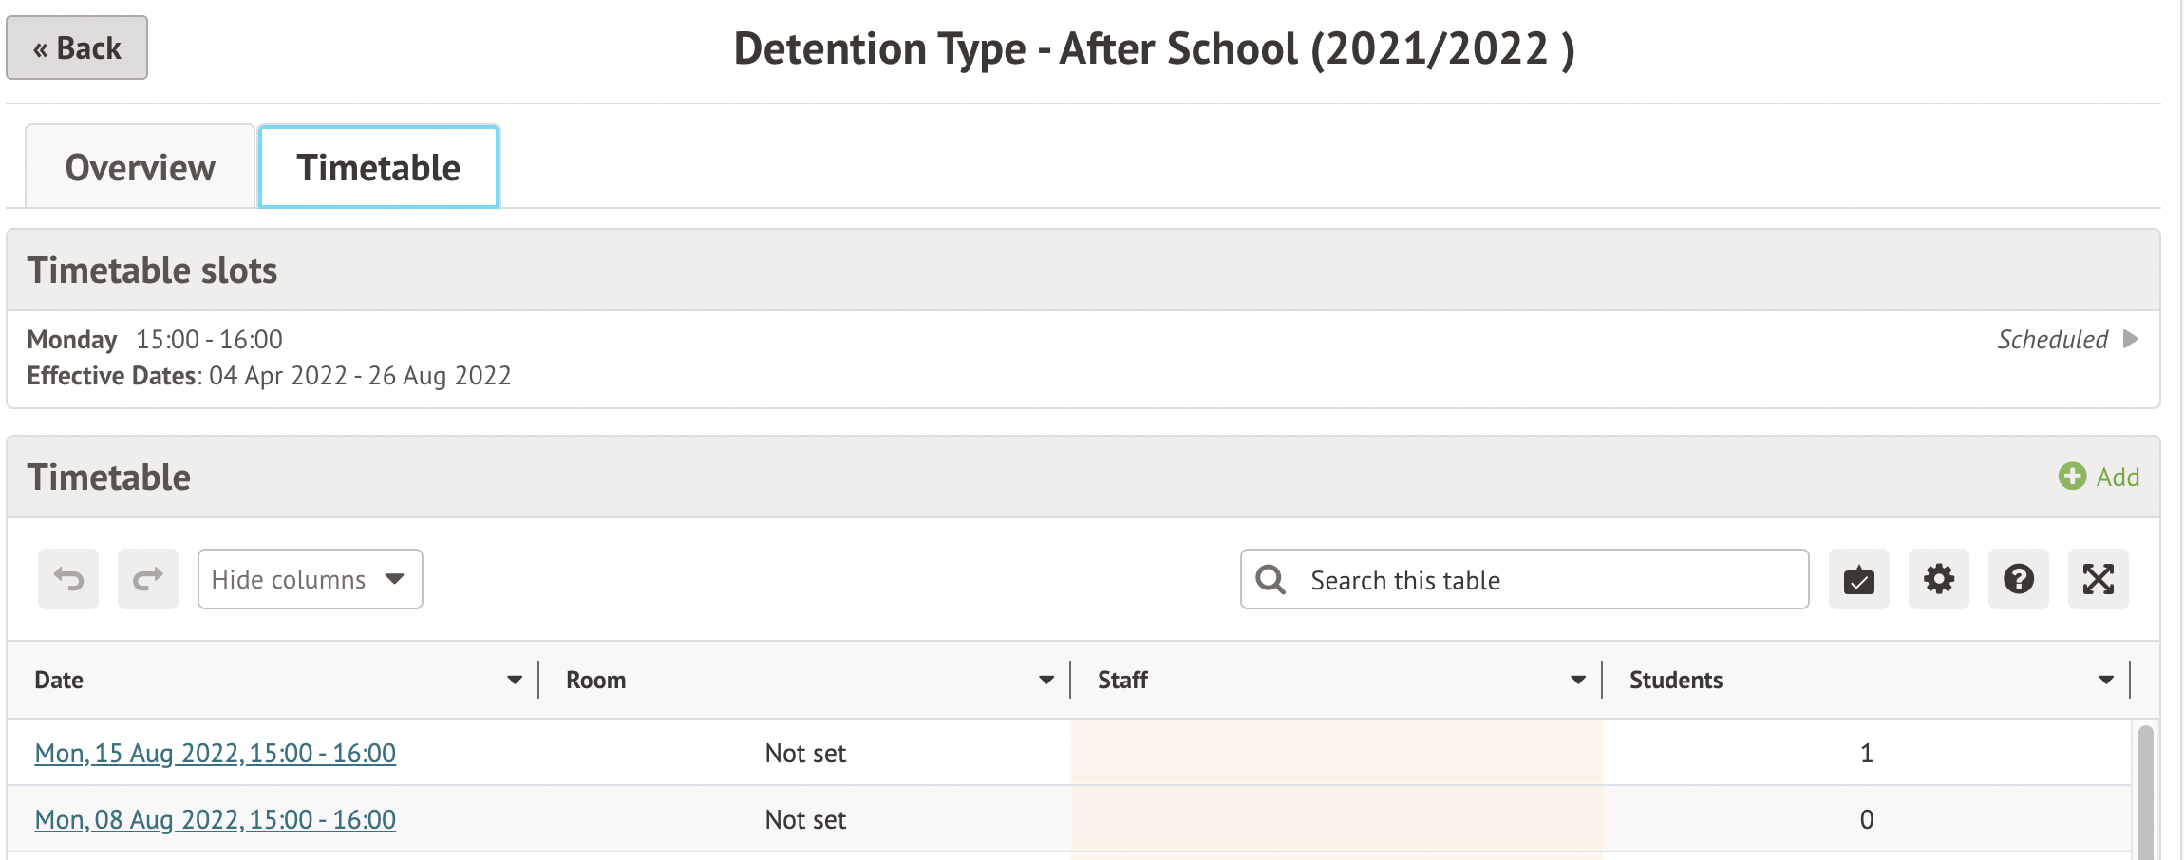Image resolution: width=2184 pixels, height=860 pixels.
Task: Open the Room column dropdown arrow
Action: coord(1046,680)
